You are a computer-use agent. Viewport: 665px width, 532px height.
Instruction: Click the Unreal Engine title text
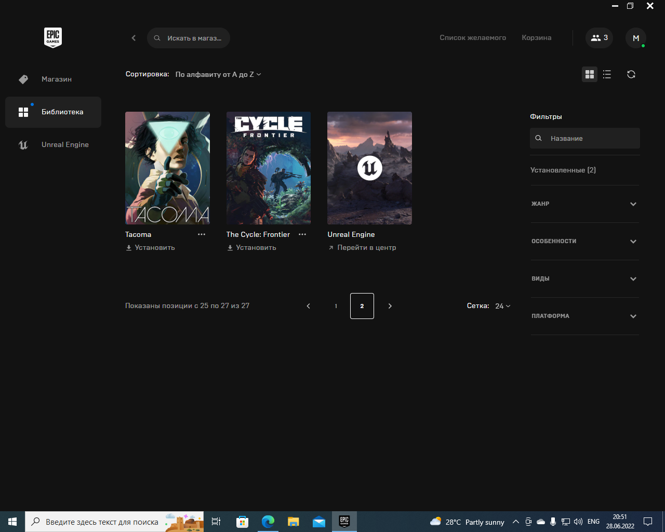pyautogui.click(x=351, y=235)
